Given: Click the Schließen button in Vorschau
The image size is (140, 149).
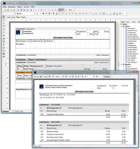Looking at the screenshot, I should (x=107, y=77).
